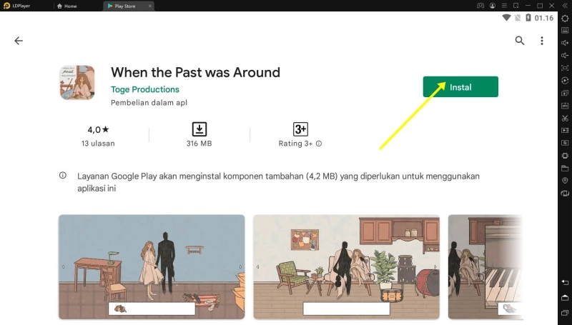The width and height of the screenshot is (572, 325).
Task: Take a screenshot with the scissors icon
Action: [x=565, y=118]
